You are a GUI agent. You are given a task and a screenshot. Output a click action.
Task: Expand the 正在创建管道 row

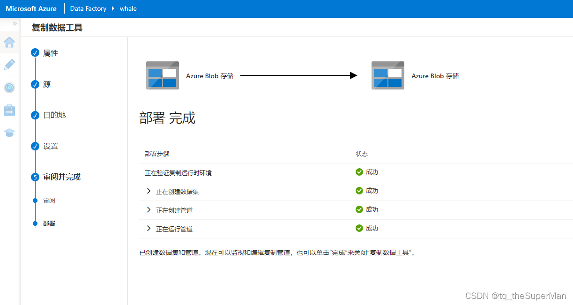click(149, 210)
